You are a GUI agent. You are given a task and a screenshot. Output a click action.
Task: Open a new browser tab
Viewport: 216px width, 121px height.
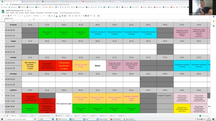(144, 1)
